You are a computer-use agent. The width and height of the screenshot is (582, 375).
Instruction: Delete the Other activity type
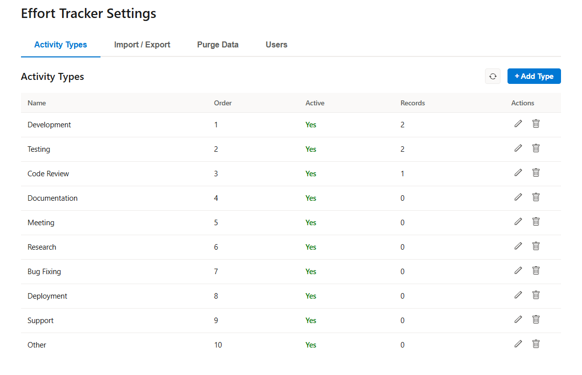tap(535, 344)
